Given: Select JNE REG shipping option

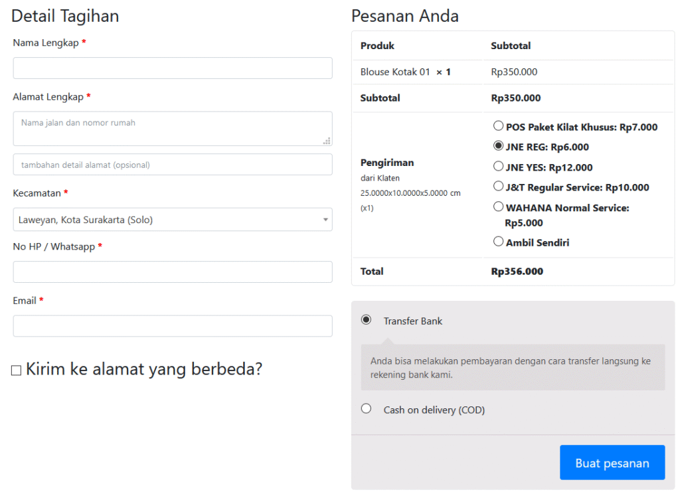Looking at the screenshot, I should tap(498, 145).
